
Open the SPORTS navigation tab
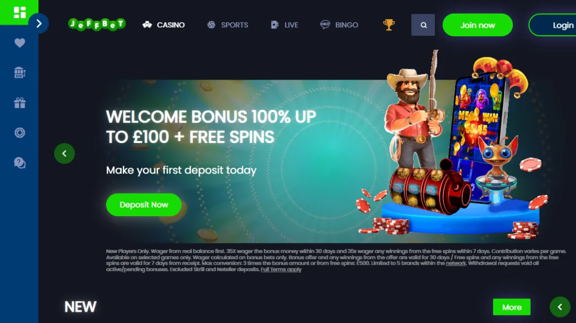228,25
